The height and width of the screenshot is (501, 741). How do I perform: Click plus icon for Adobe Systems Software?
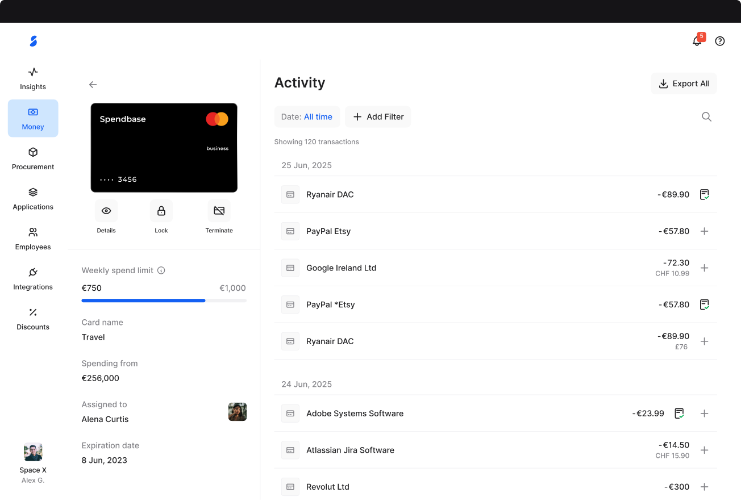705,414
